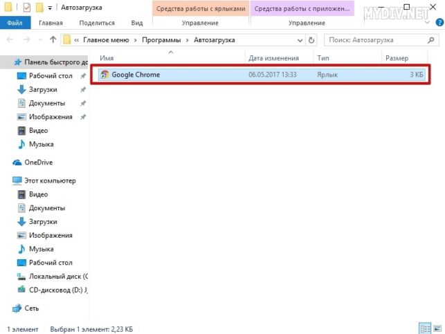Open OneDrive in navigation pane
The width and height of the screenshot is (445, 334).
click(x=38, y=163)
